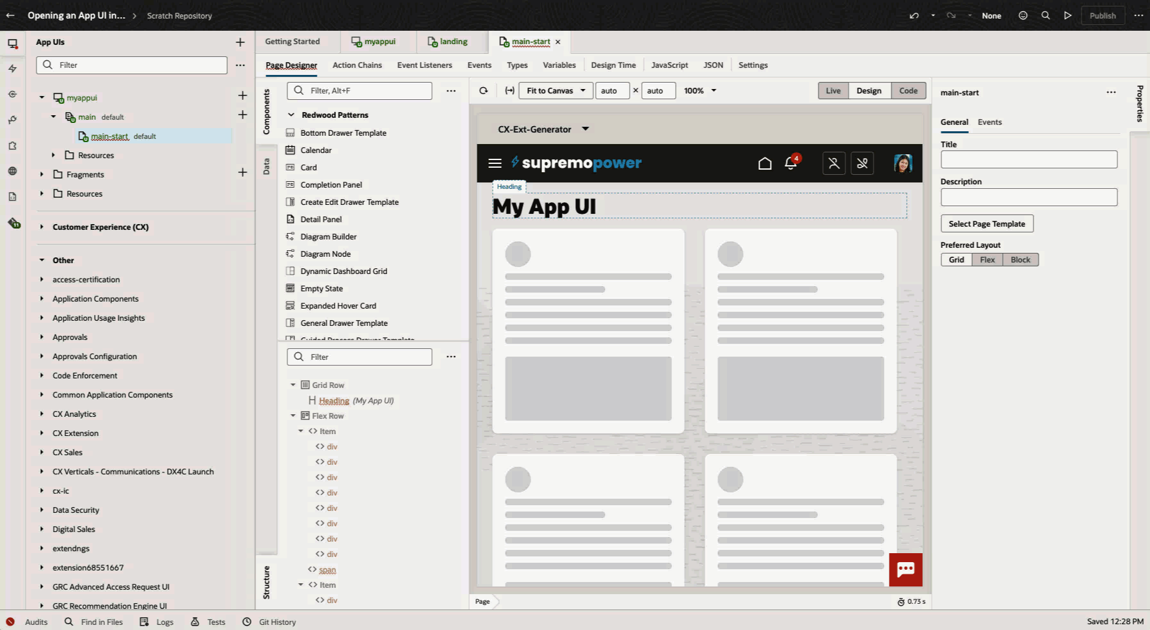Switch the canvas to Code view
Viewport: 1150px width, 630px height.
click(x=908, y=90)
